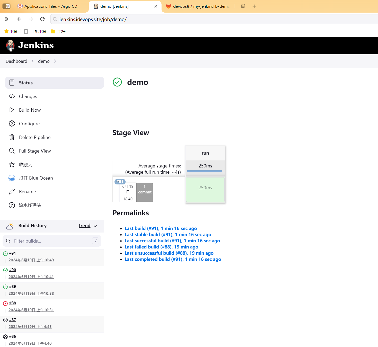This screenshot has height=347, width=378.
Task: Click the #91 badge in Stage View
Action: (120, 182)
